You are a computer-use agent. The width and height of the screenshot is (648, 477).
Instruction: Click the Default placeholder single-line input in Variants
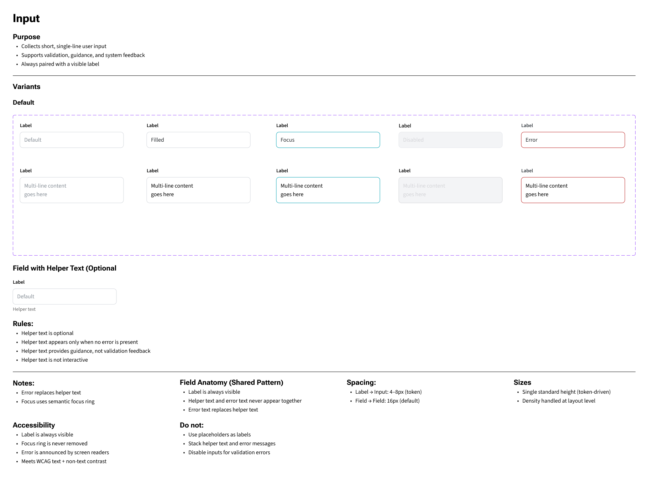tap(72, 140)
